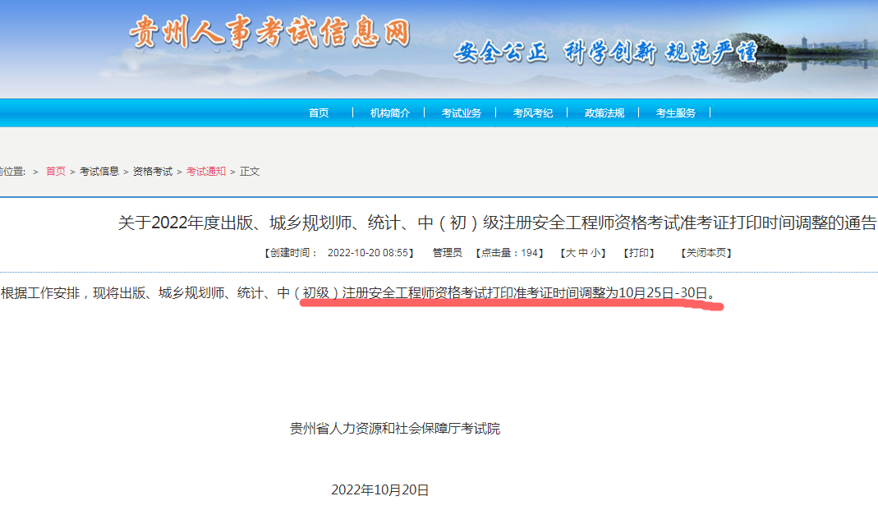Viewport: 878px width, 510px height.
Task: Return to the 考试通知 breadcrumb page
Action: (x=206, y=172)
